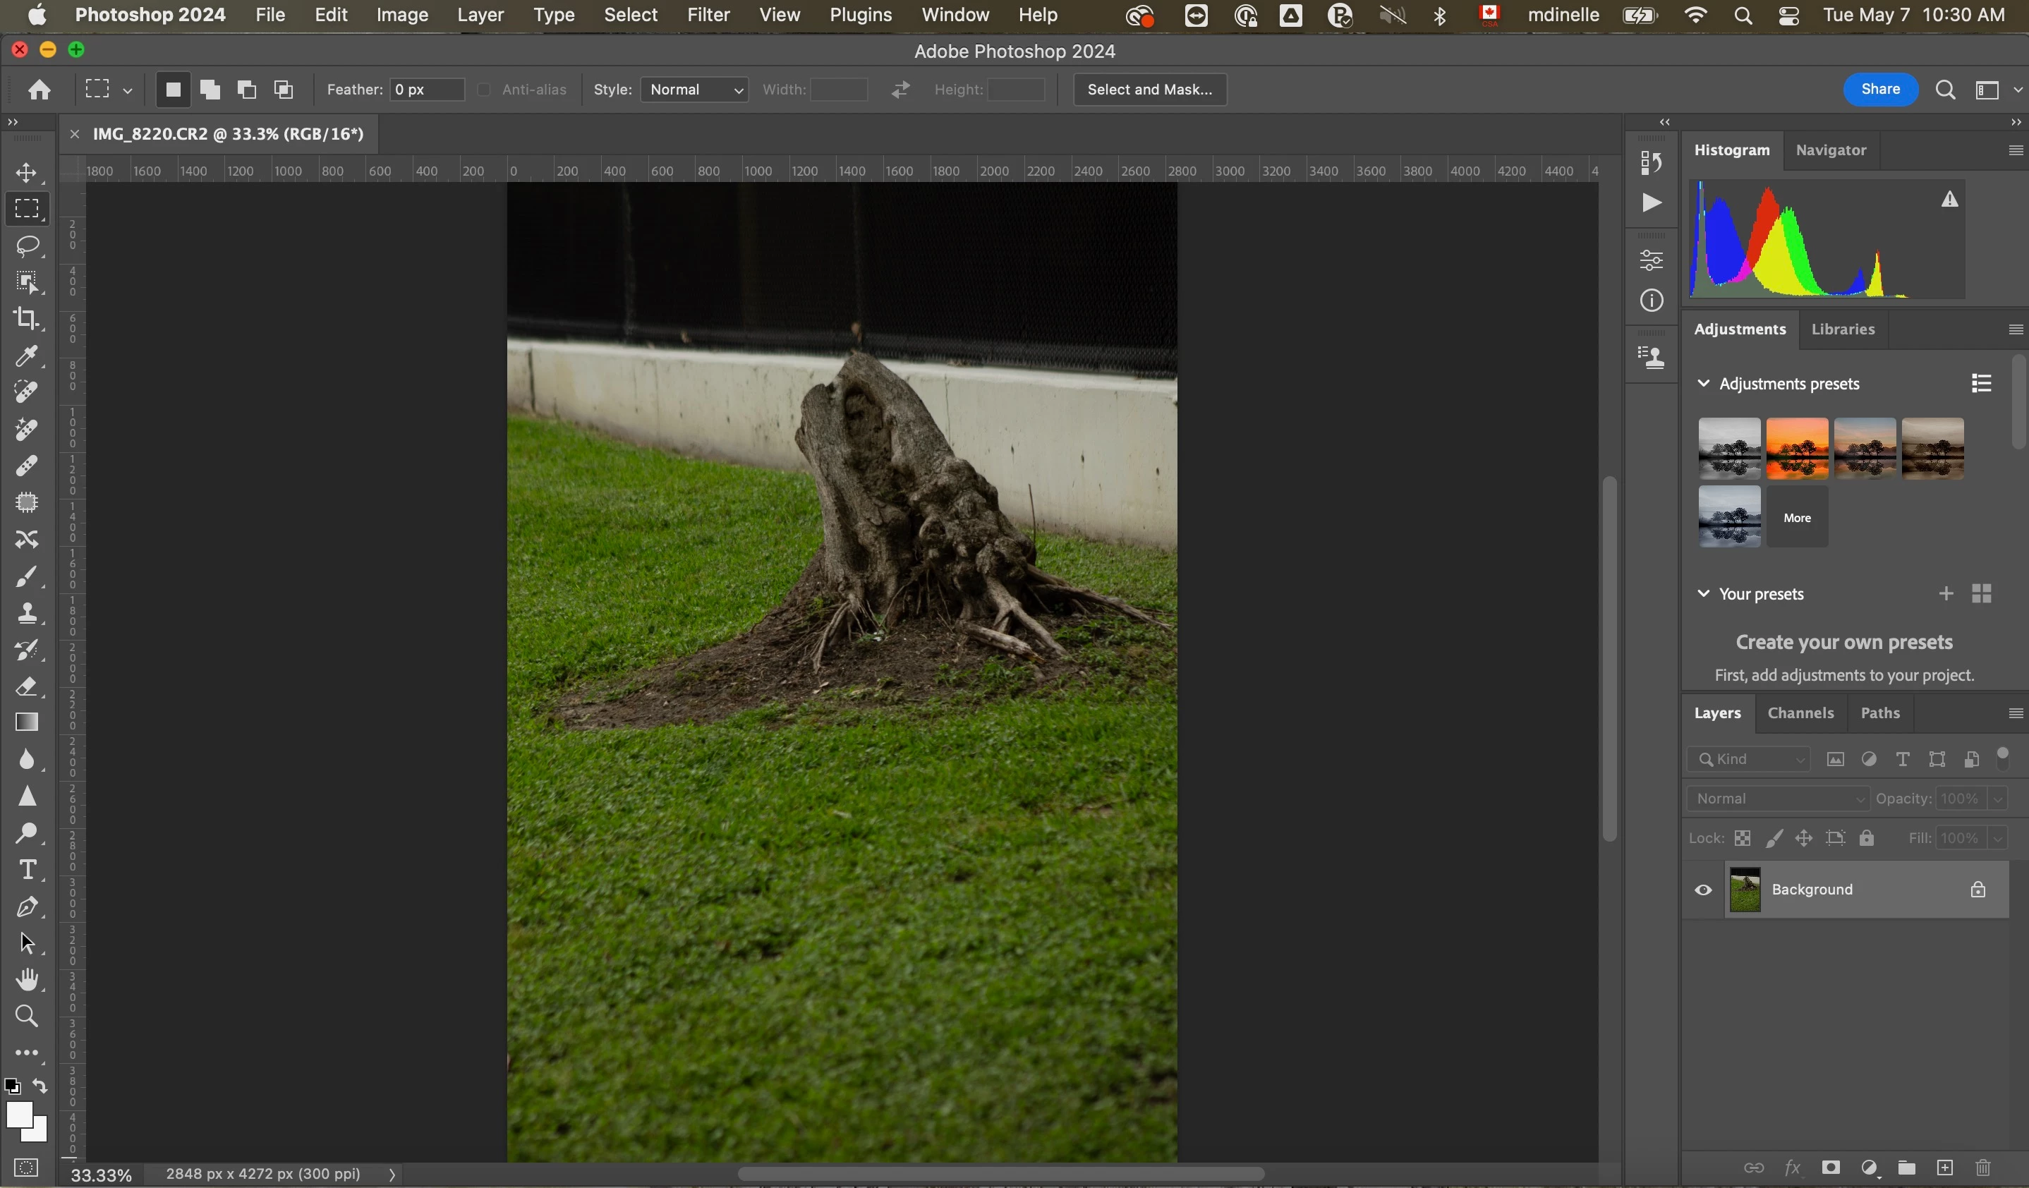Collapse the Adjustments presets section
This screenshot has width=2029, height=1188.
click(x=1703, y=384)
